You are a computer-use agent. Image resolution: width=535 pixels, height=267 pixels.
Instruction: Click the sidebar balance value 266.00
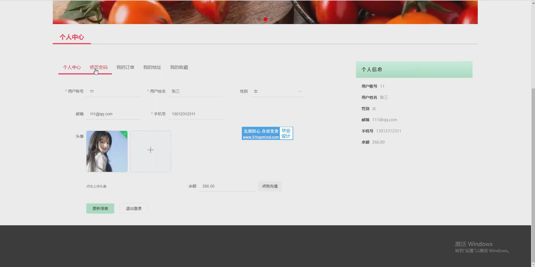pyautogui.click(x=378, y=142)
